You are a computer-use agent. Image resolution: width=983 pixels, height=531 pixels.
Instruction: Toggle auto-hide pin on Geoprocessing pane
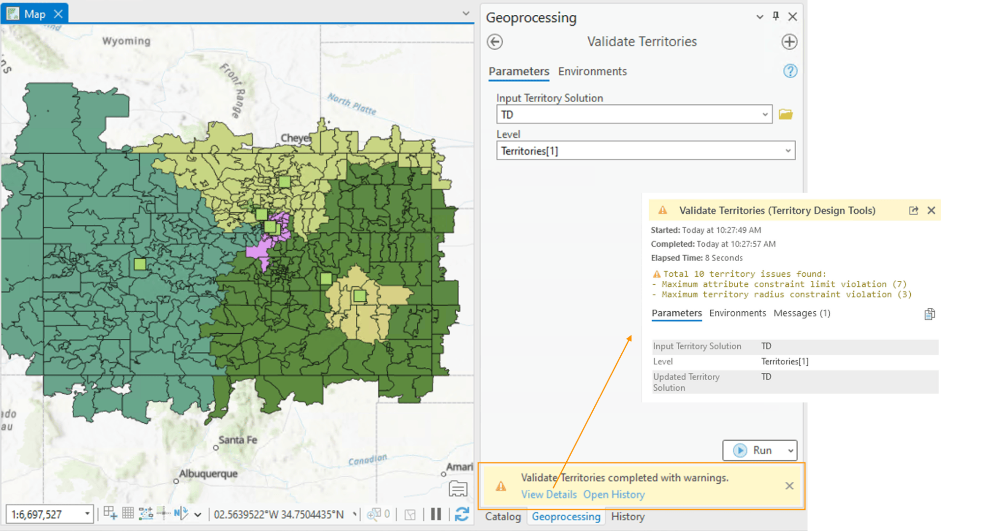coord(776,16)
